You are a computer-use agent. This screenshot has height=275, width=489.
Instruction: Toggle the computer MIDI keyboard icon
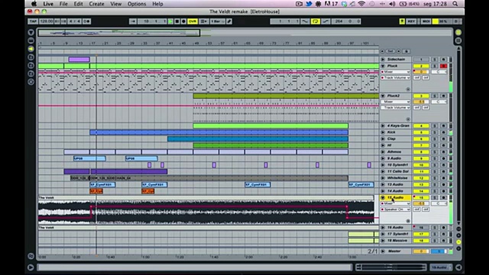coord(402,21)
